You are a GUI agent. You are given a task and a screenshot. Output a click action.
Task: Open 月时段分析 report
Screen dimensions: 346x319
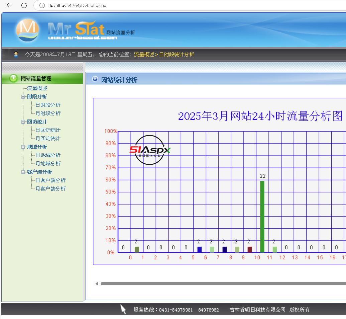coord(48,113)
